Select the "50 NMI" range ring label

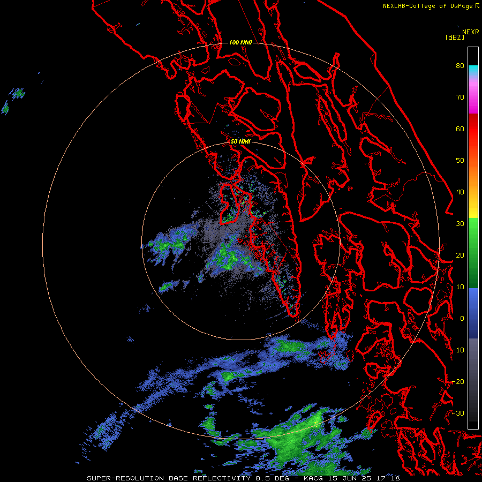click(240, 142)
